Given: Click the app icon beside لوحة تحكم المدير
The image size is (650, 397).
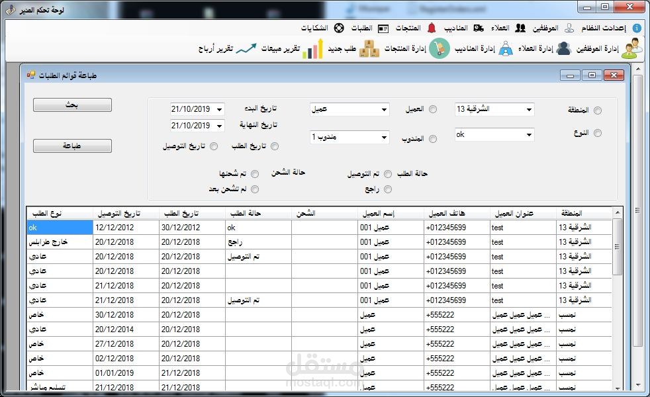Looking at the screenshot, I should 11,9.
